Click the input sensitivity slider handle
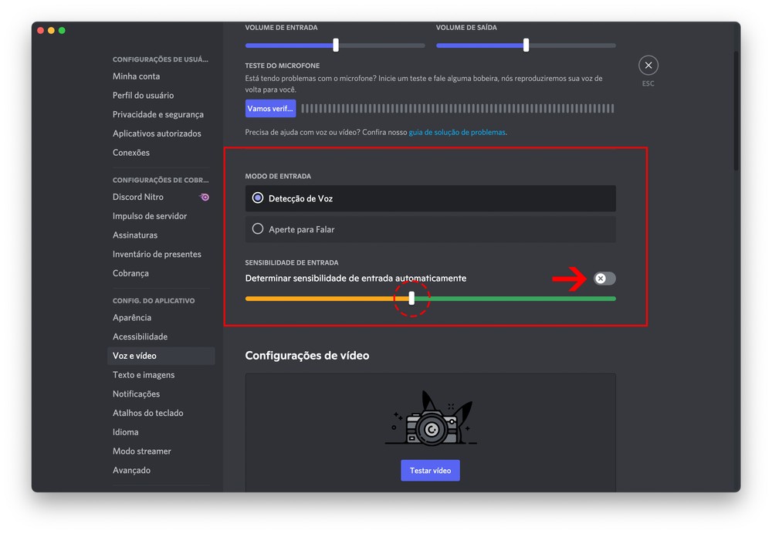The image size is (772, 534). [x=411, y=299]
